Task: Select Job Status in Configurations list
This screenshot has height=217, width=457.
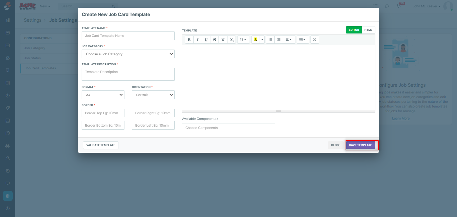Action: coord(49,58)
